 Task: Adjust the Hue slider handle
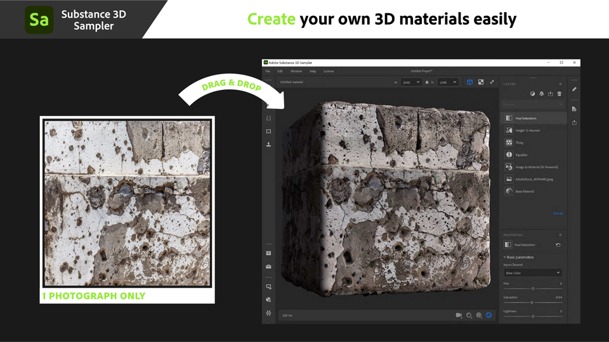(533, 289)
